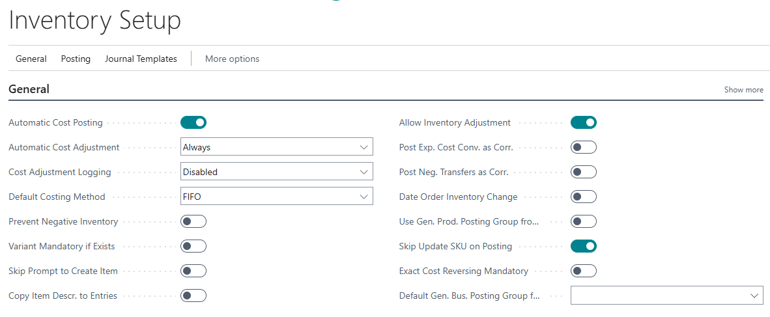The image size is (770, 317).
Task: Open Cost Adjustment Logging dropdown
Action: click(x=276, y=172)
